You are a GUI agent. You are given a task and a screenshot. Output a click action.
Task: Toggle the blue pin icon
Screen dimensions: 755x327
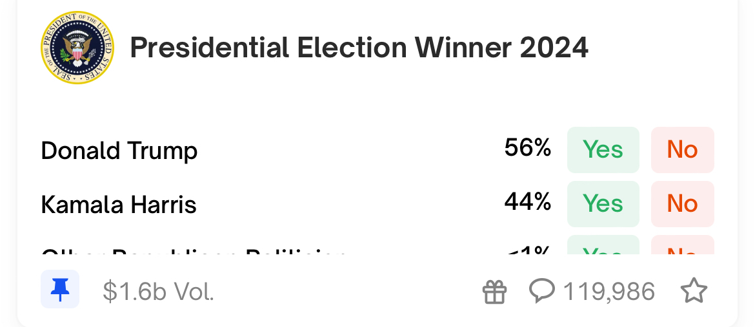tap(60, 289)
